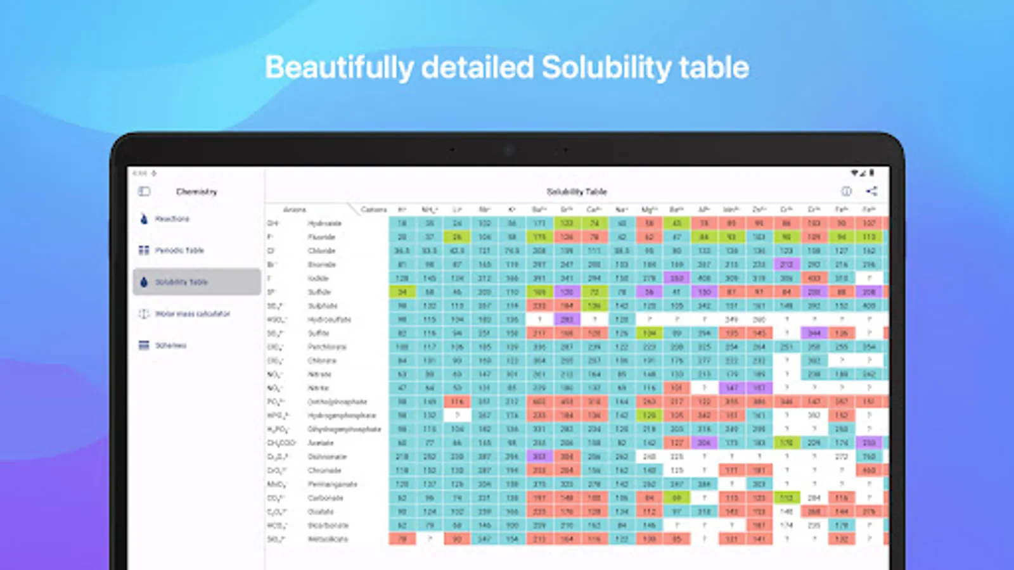Select the NH4+ cation column header
The width and height of the screenshot is (1014, 570).
tap(430, 210)
